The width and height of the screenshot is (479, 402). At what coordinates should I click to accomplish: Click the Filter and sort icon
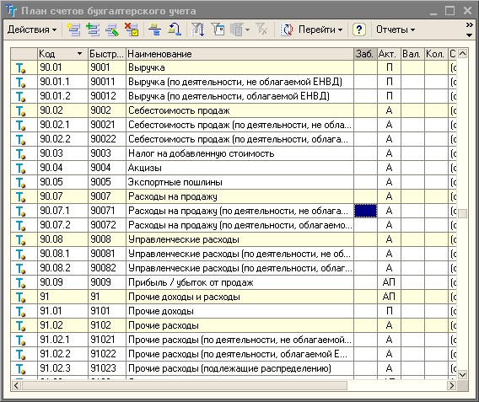tap(197, 29)
